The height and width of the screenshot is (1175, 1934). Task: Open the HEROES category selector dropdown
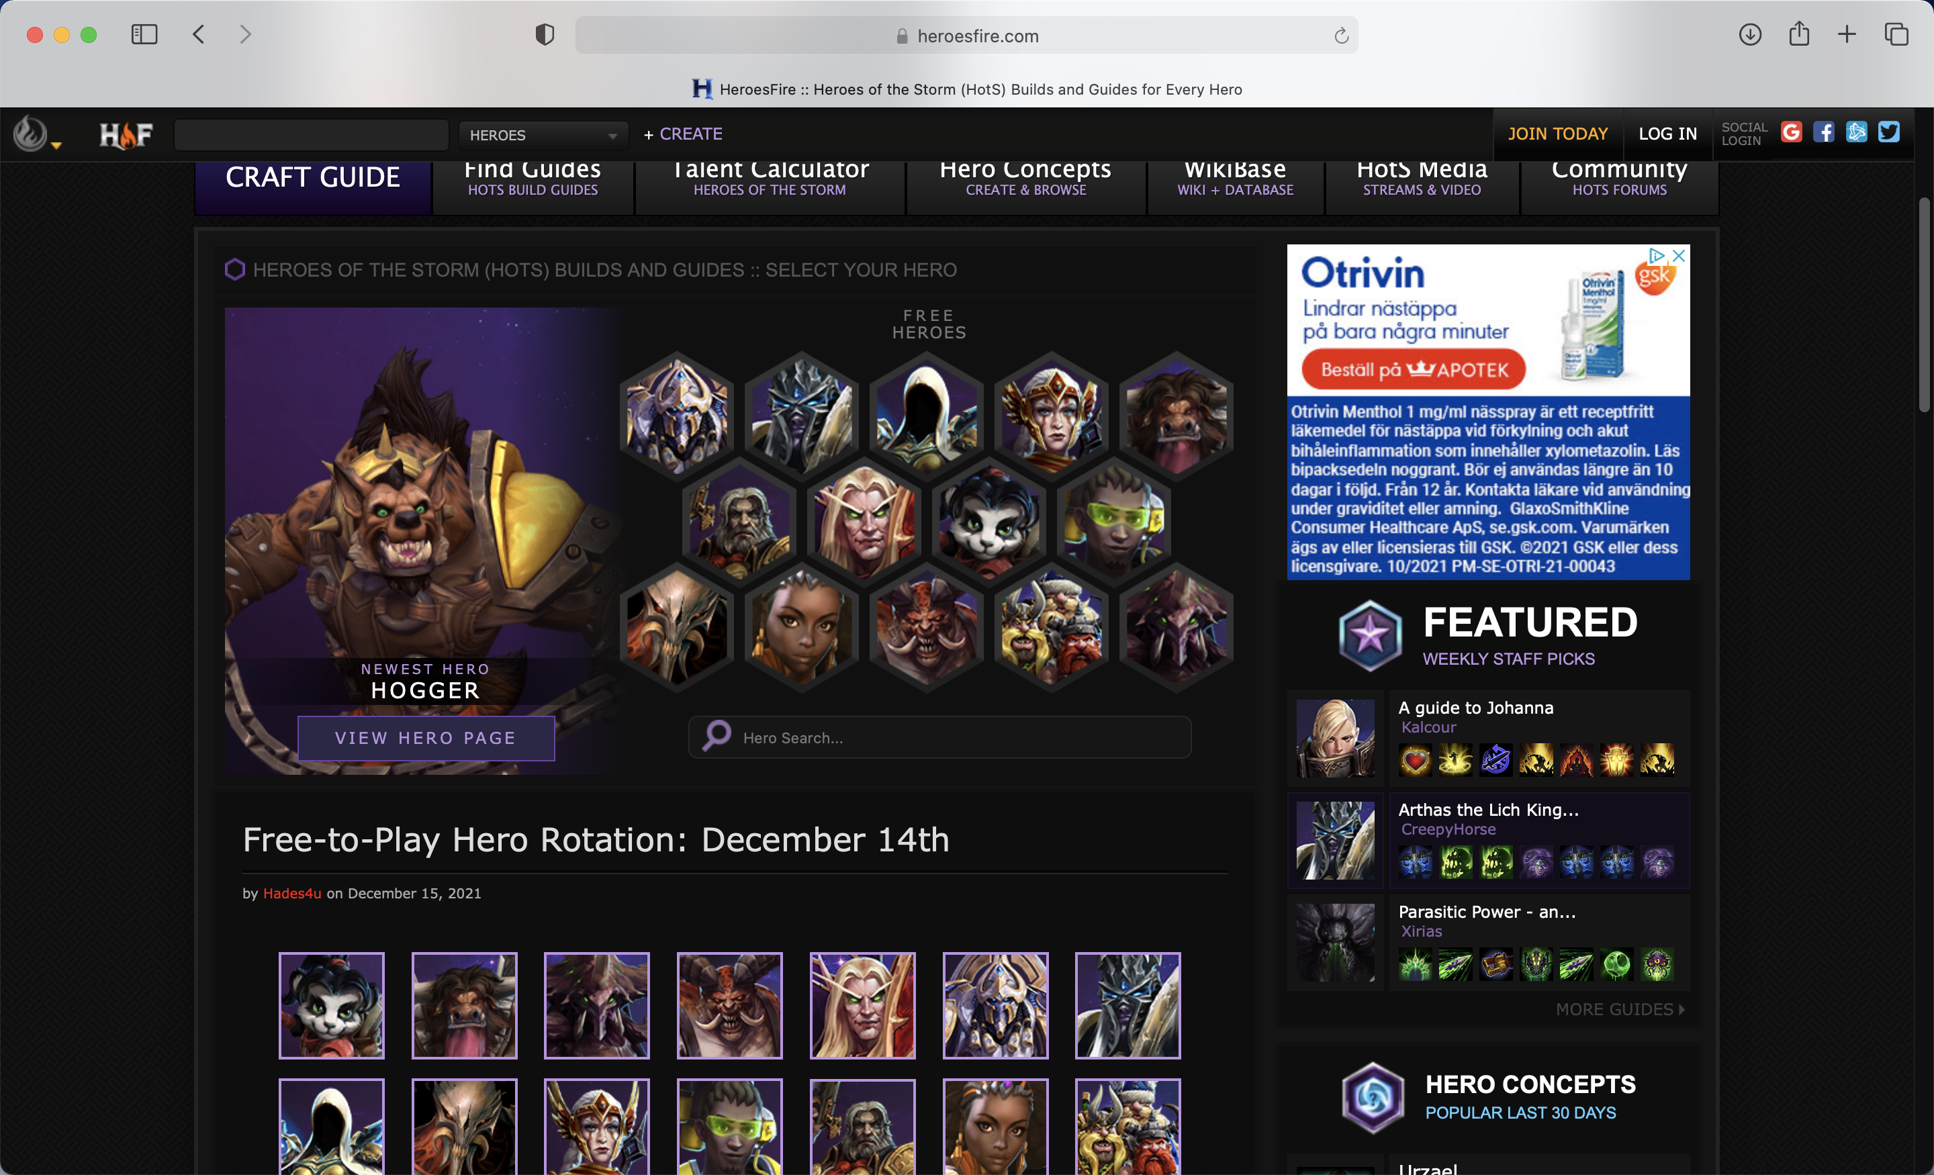point(543,134)
